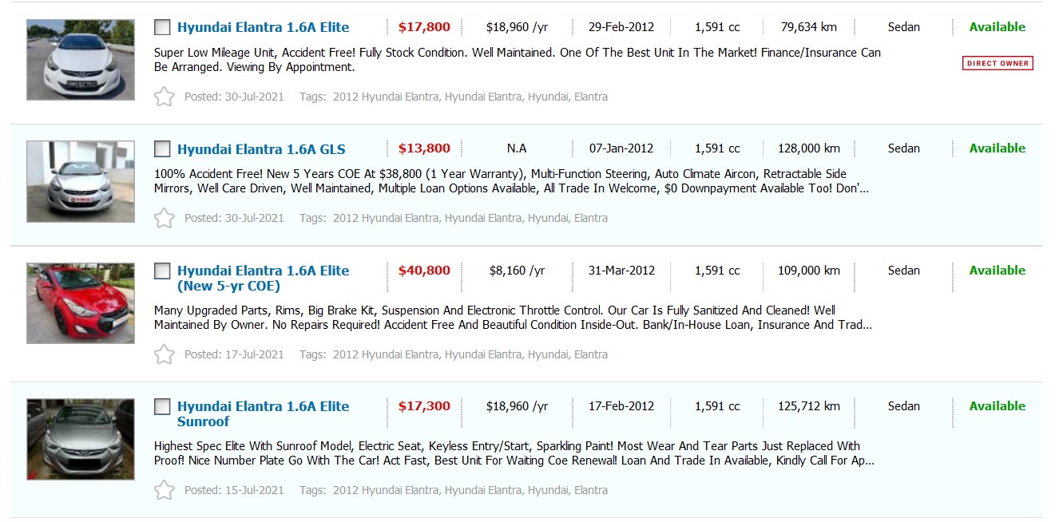Open the first Hyundai Elantra 1.6A Elite title
The image size is (1059, 522).
click(263, 27)
